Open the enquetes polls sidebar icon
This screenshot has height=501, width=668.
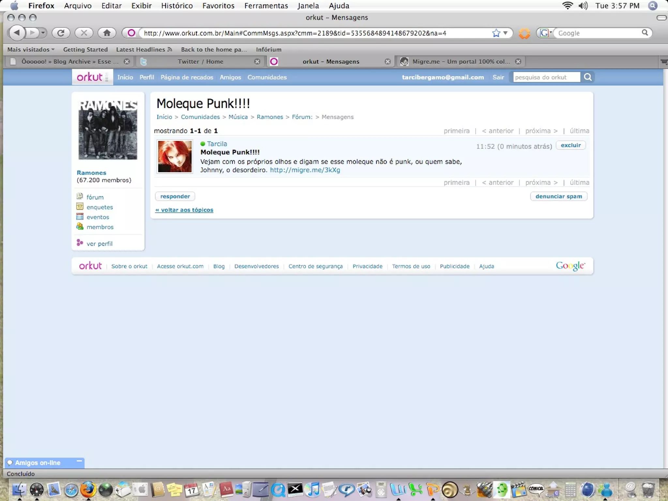80,207
